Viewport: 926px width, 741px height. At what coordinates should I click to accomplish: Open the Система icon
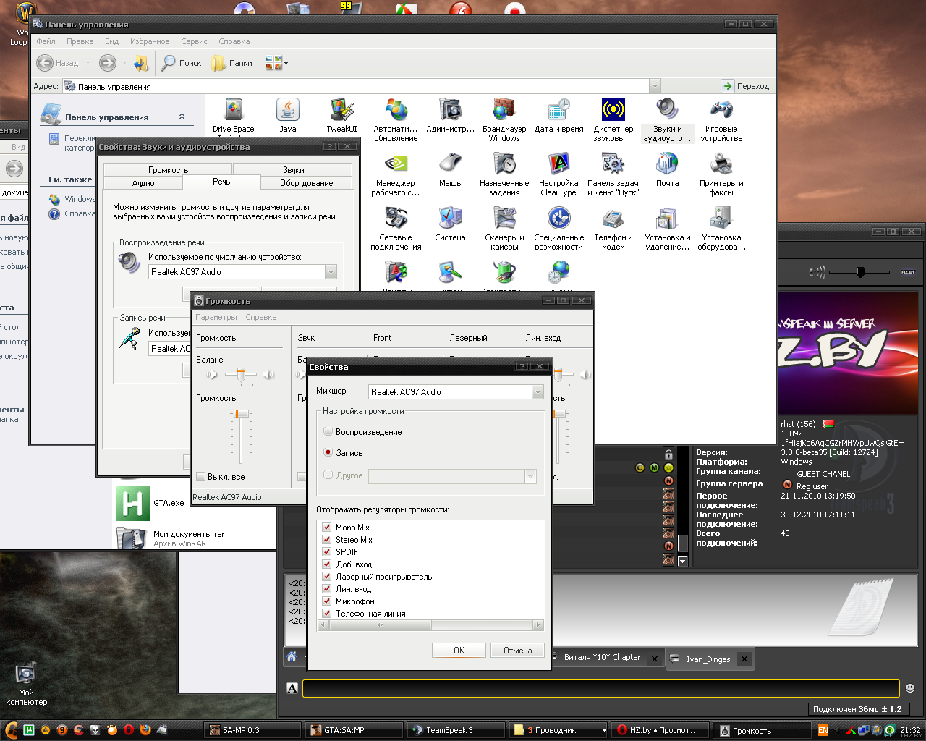(450, 224)
